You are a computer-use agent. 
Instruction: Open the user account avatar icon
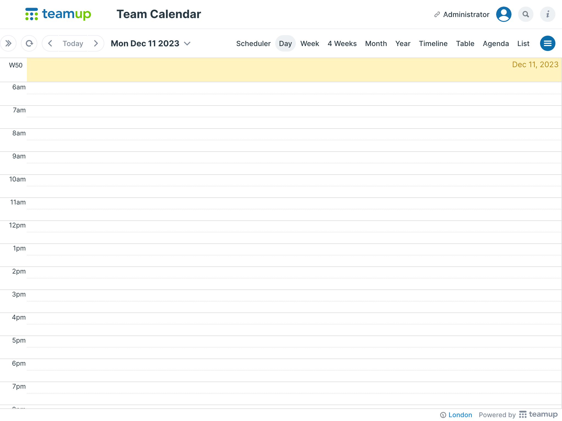coord(504,14)
